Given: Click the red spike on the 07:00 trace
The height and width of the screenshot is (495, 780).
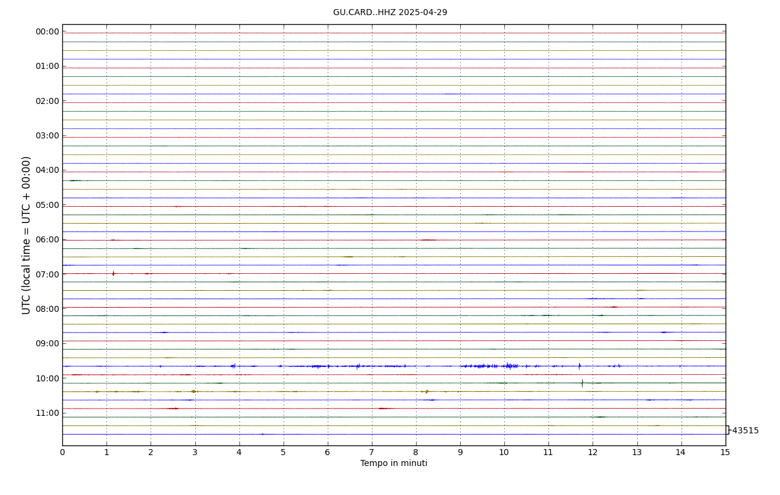Looking at the screenshot, I should (113, 273).
